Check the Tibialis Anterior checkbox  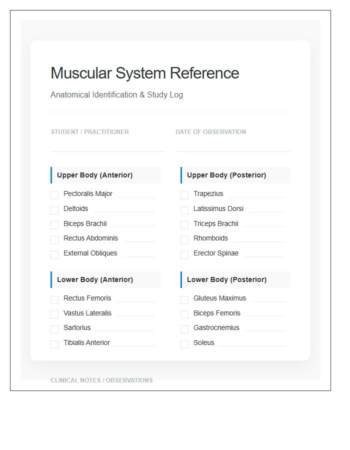[x=54, y=344]
